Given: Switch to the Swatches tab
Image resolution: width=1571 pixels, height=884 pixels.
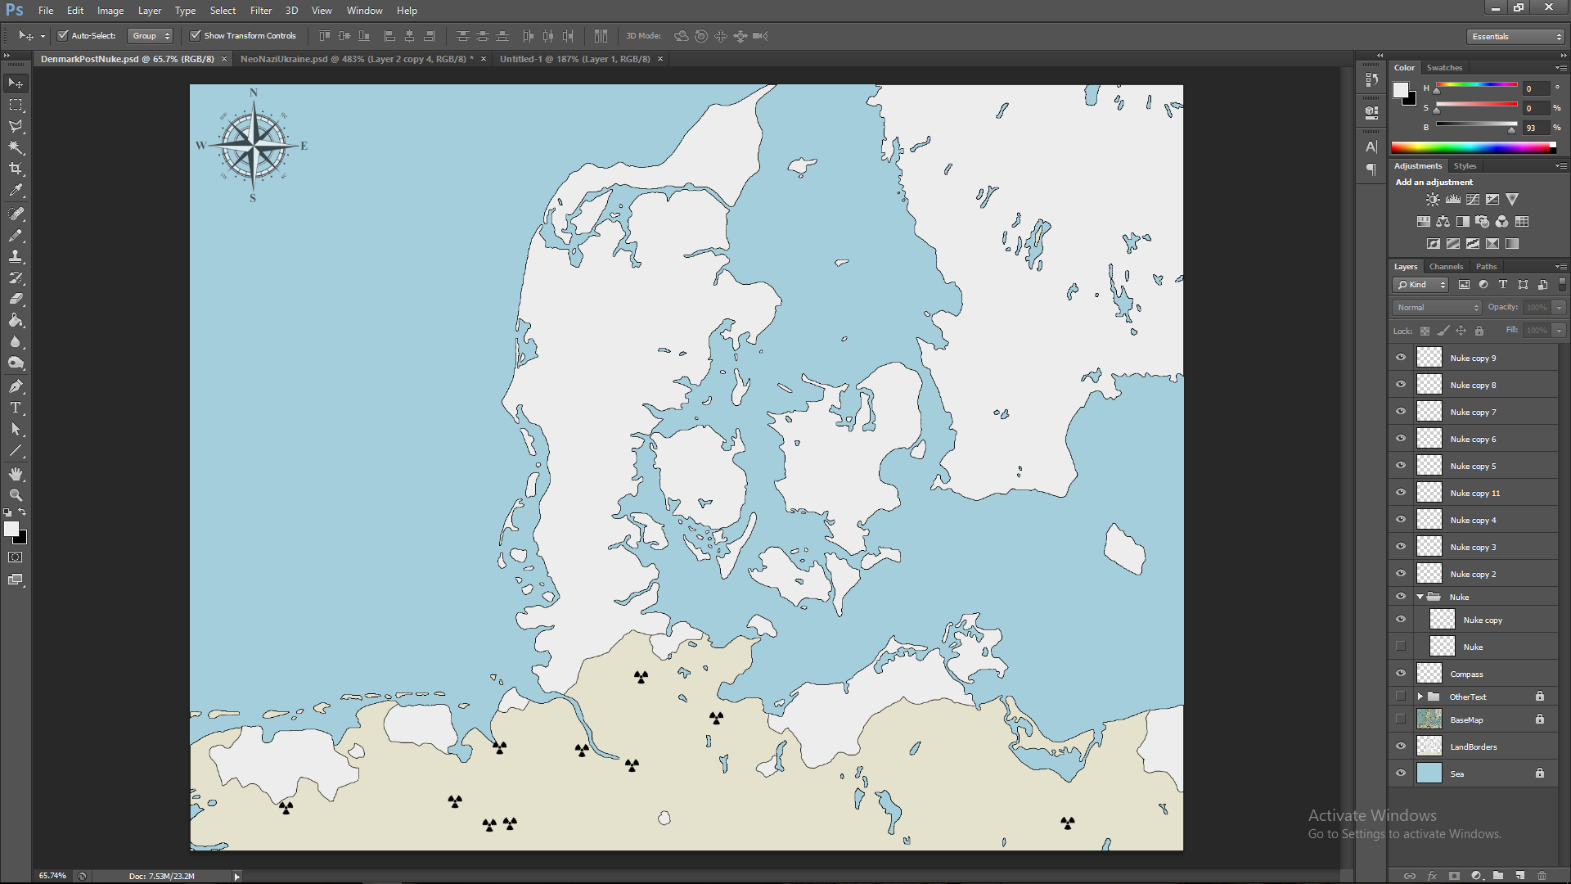Looking at the screenshot, I should pyautogui.click(x=1444, y=68).
